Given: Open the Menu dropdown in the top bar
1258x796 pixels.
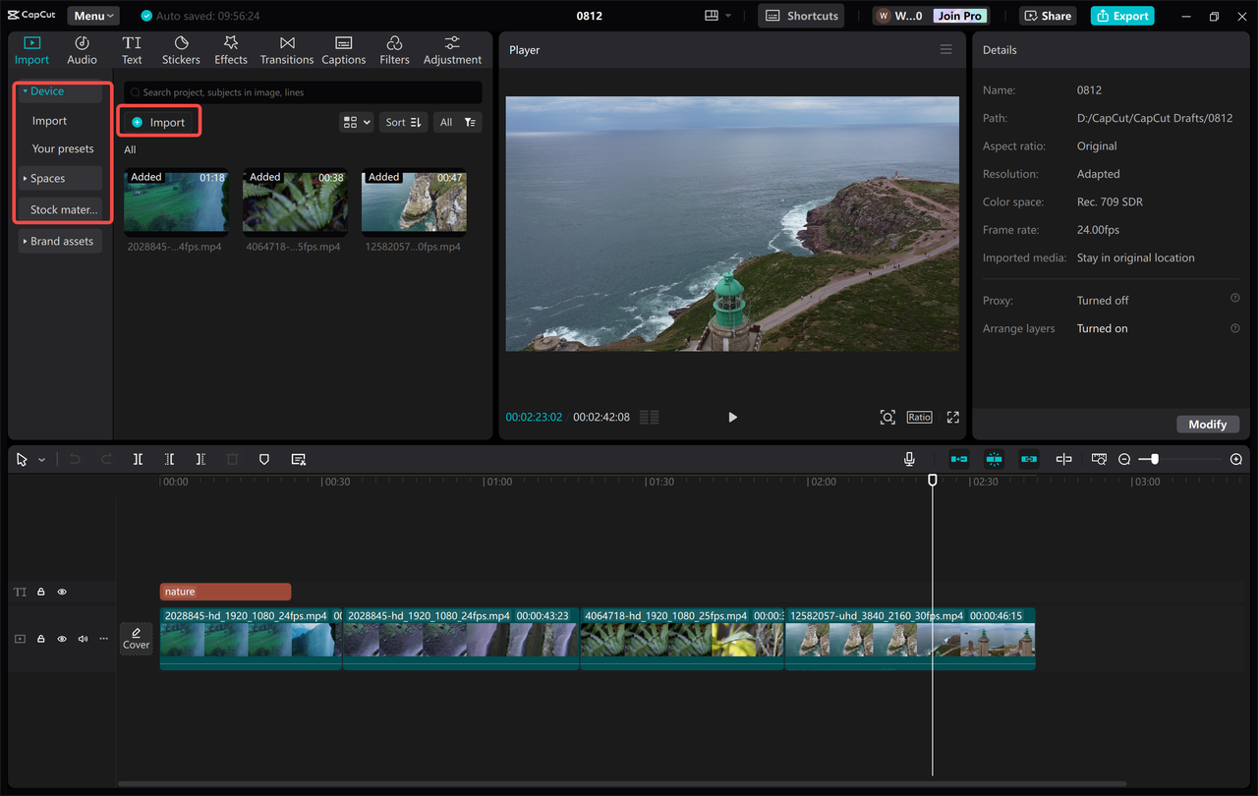Looking at the screenshot, I should [92, 15].
